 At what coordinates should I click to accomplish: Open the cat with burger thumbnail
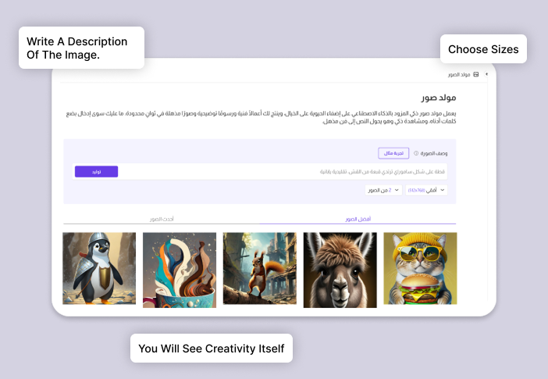point(420,268)
